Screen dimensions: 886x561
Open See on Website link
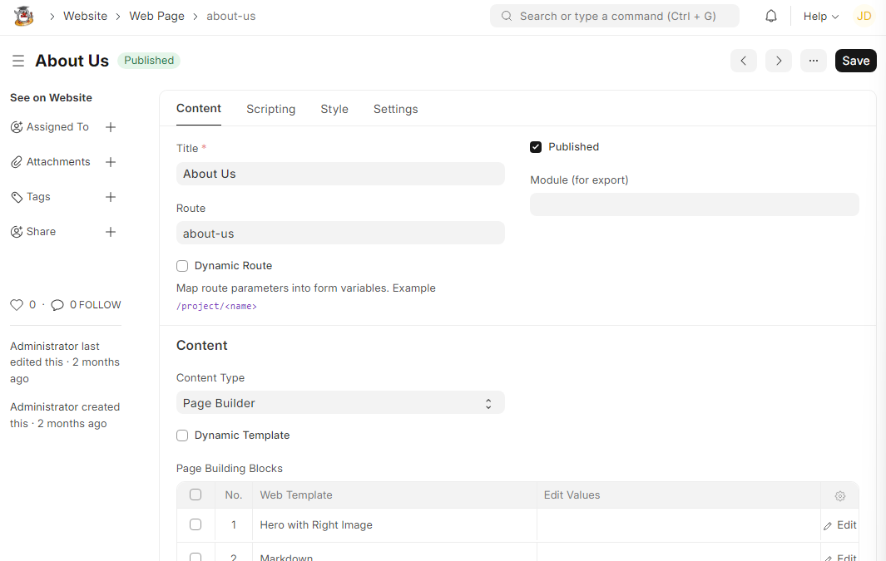coord(51,97)
